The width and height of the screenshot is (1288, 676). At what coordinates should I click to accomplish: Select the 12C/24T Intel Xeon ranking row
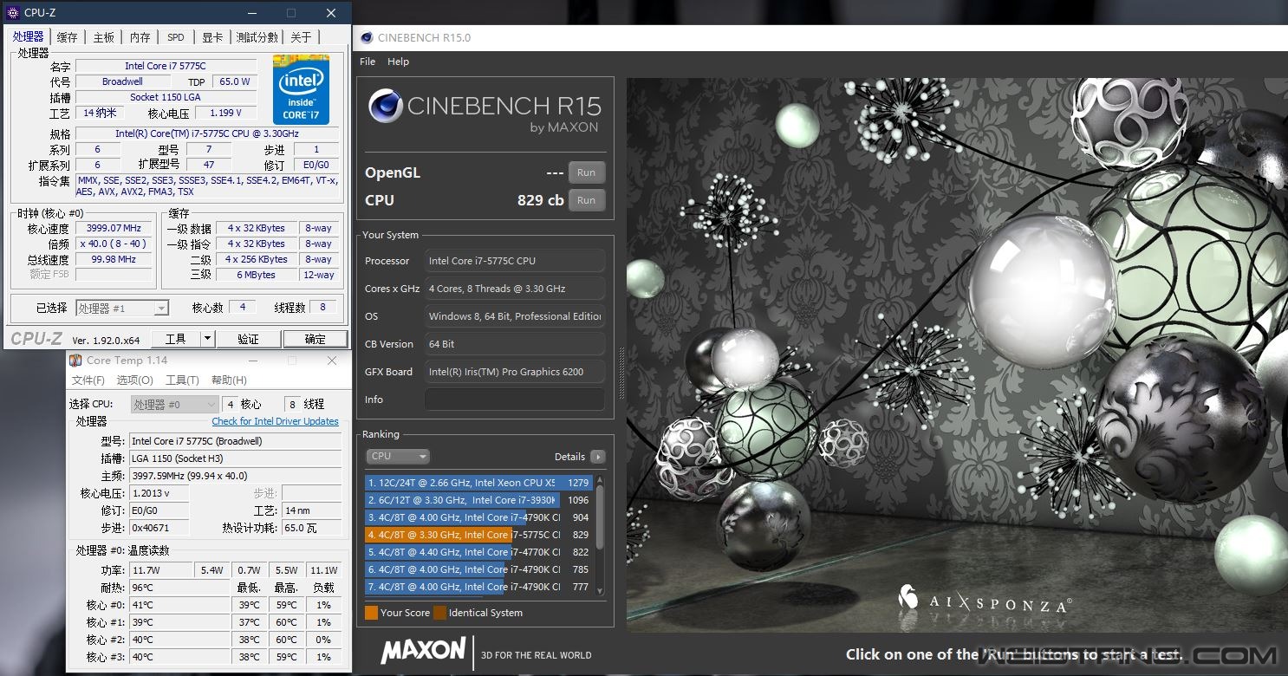point(478,483)
